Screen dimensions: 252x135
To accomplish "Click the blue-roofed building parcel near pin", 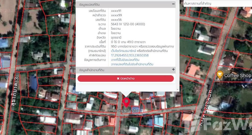I will point(135,109).
